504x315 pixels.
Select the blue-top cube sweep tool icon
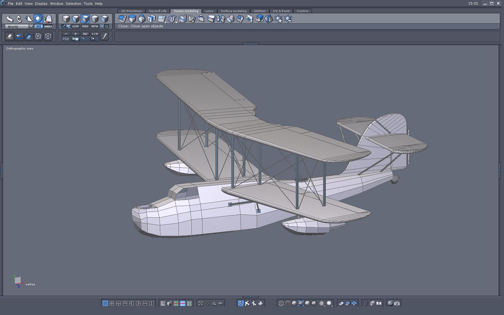[132, 19]
